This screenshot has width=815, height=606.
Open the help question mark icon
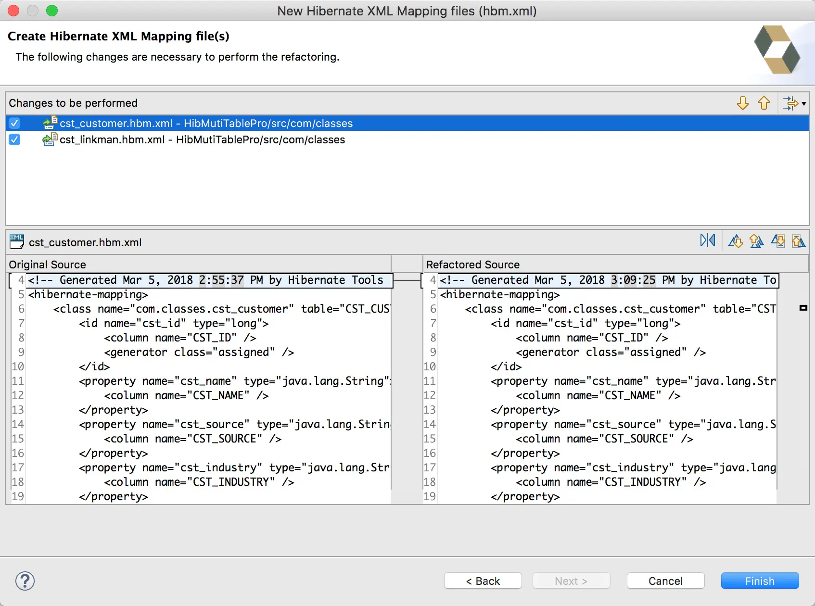pyautogui.click(x=25, y=581)
